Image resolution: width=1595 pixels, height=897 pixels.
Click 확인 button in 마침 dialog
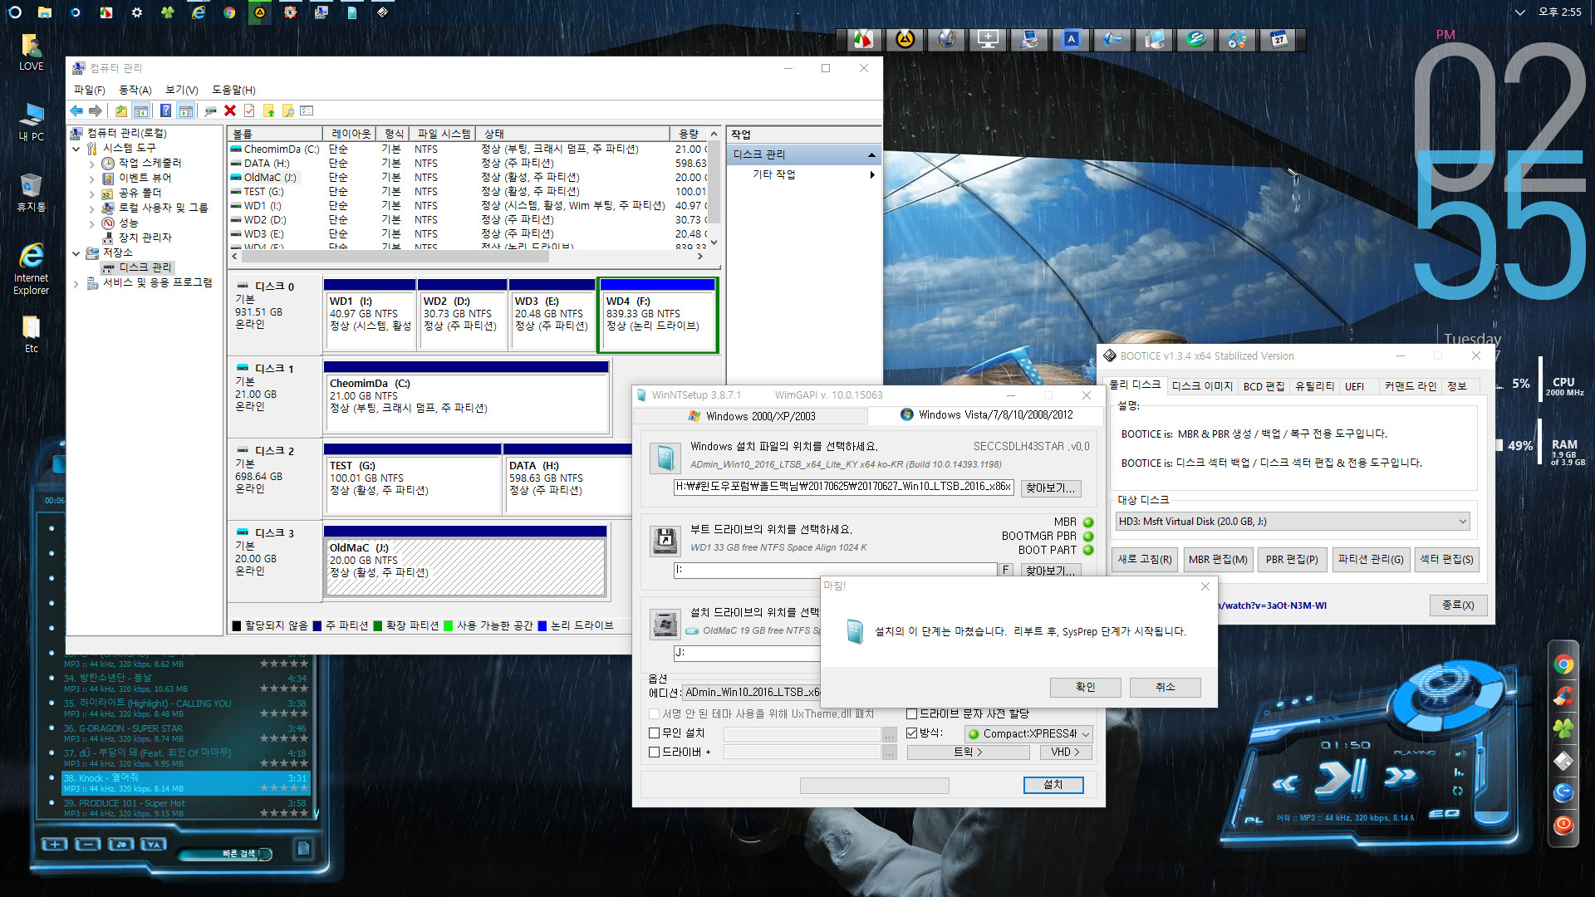[x=1085, y=687]
